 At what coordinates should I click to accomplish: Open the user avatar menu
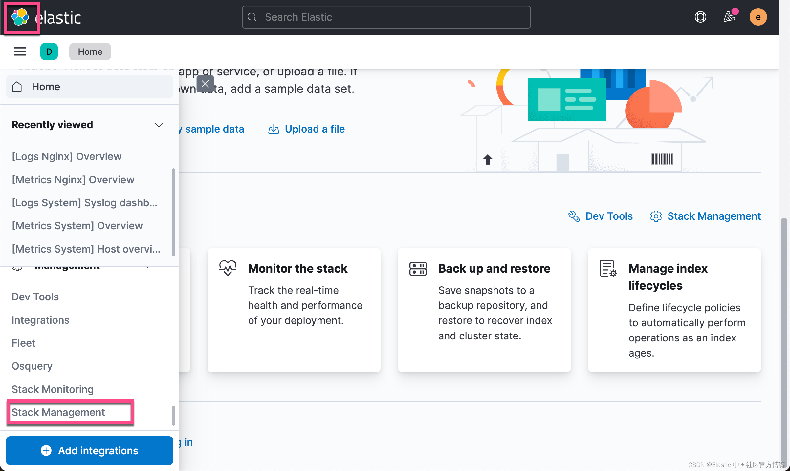tap(758, 17)
